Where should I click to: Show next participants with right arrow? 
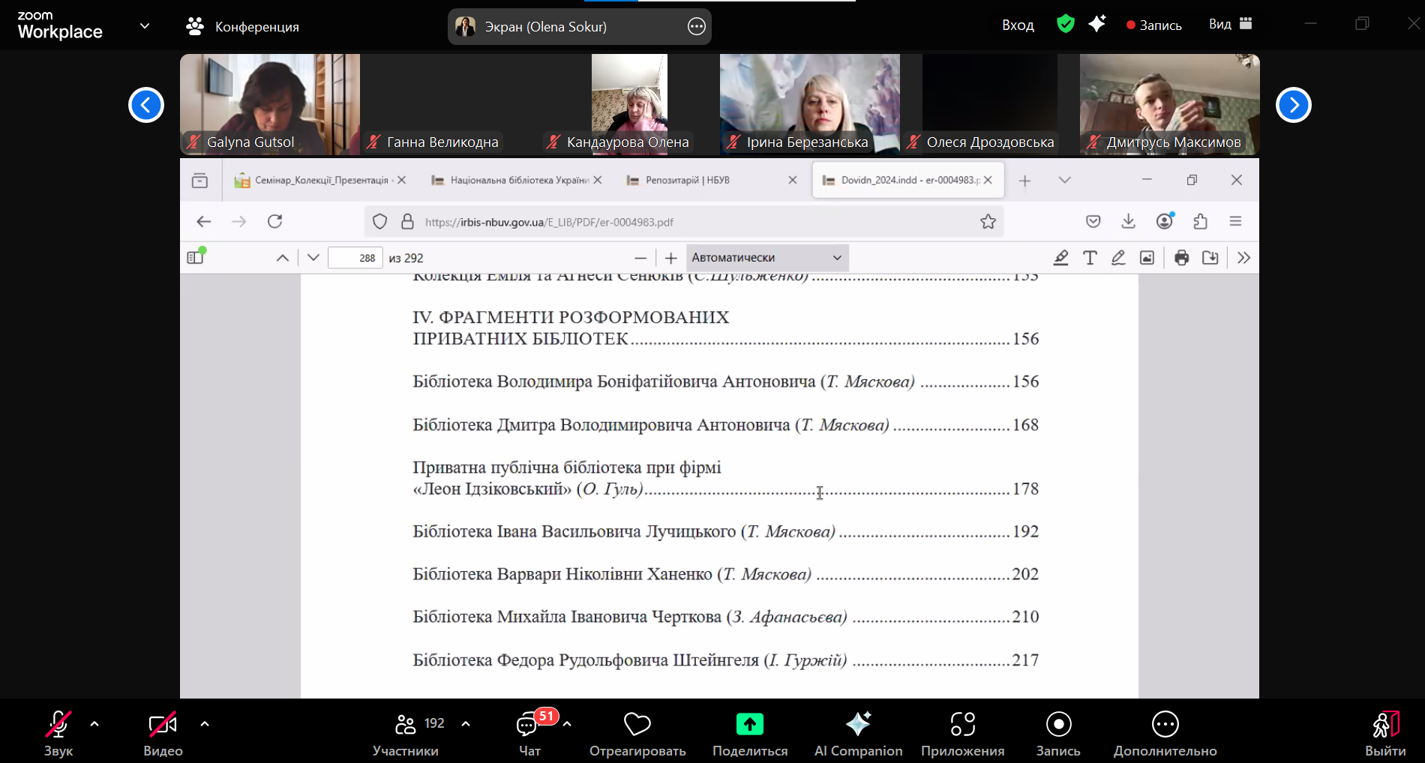pos(1294,105)
